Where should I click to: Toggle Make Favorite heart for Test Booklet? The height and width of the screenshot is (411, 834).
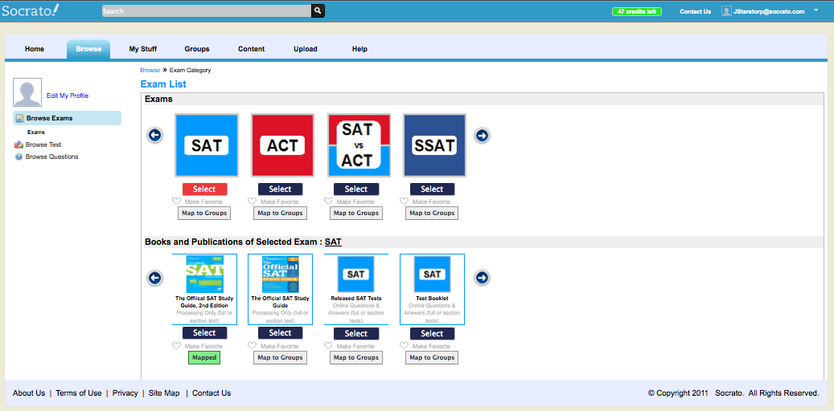(x=405, y=346)
